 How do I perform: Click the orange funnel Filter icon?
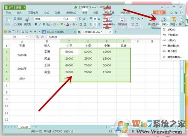pos(174,19)
